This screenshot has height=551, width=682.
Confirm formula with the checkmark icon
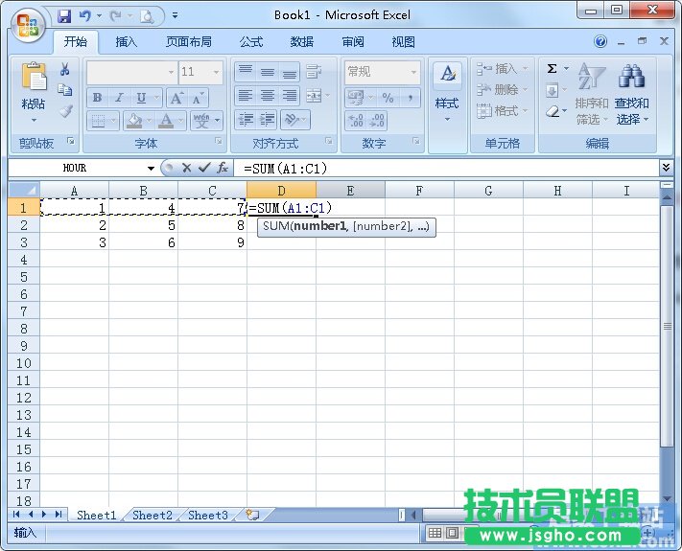pyautogui.click(x=203, y=168)
